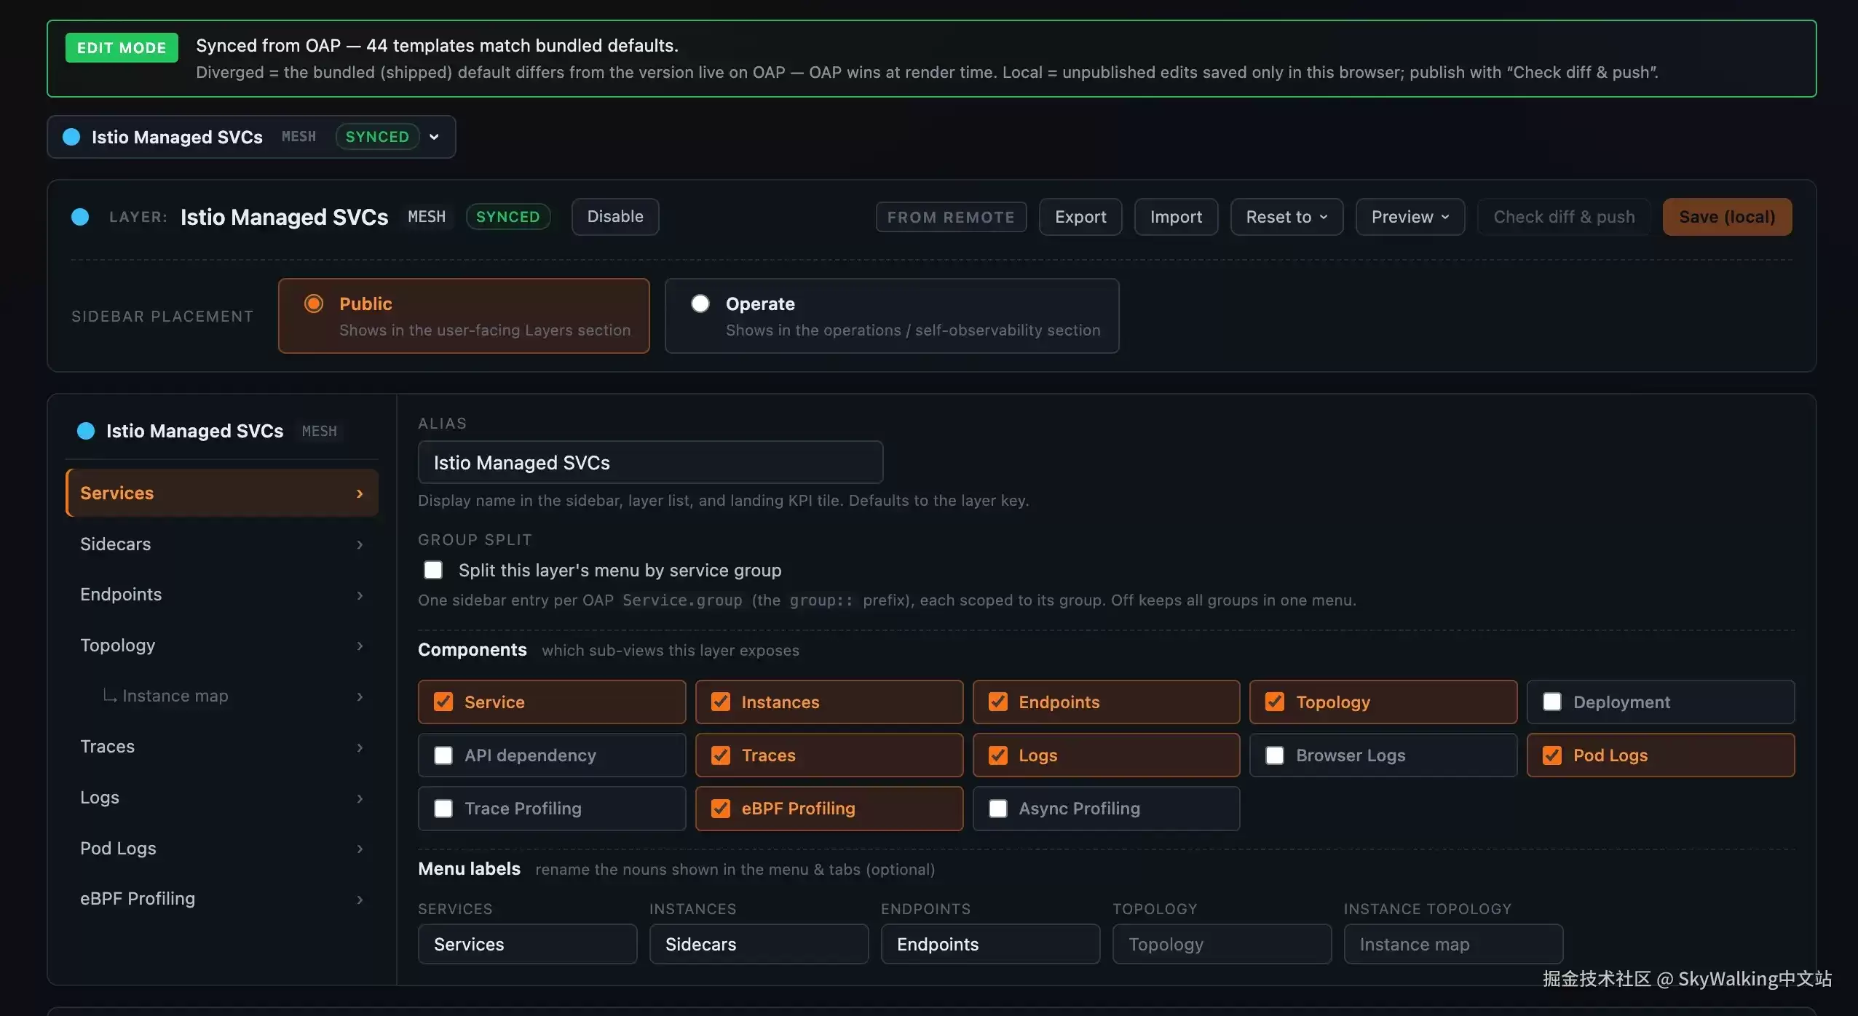Enable the API dependency component
The height and width of the screenshot is (1016, 1858).
(443, 755)
